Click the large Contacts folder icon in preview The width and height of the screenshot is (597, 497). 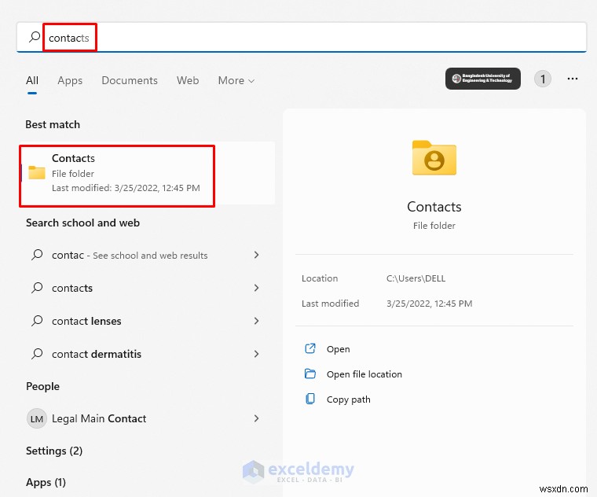(434, 158)
